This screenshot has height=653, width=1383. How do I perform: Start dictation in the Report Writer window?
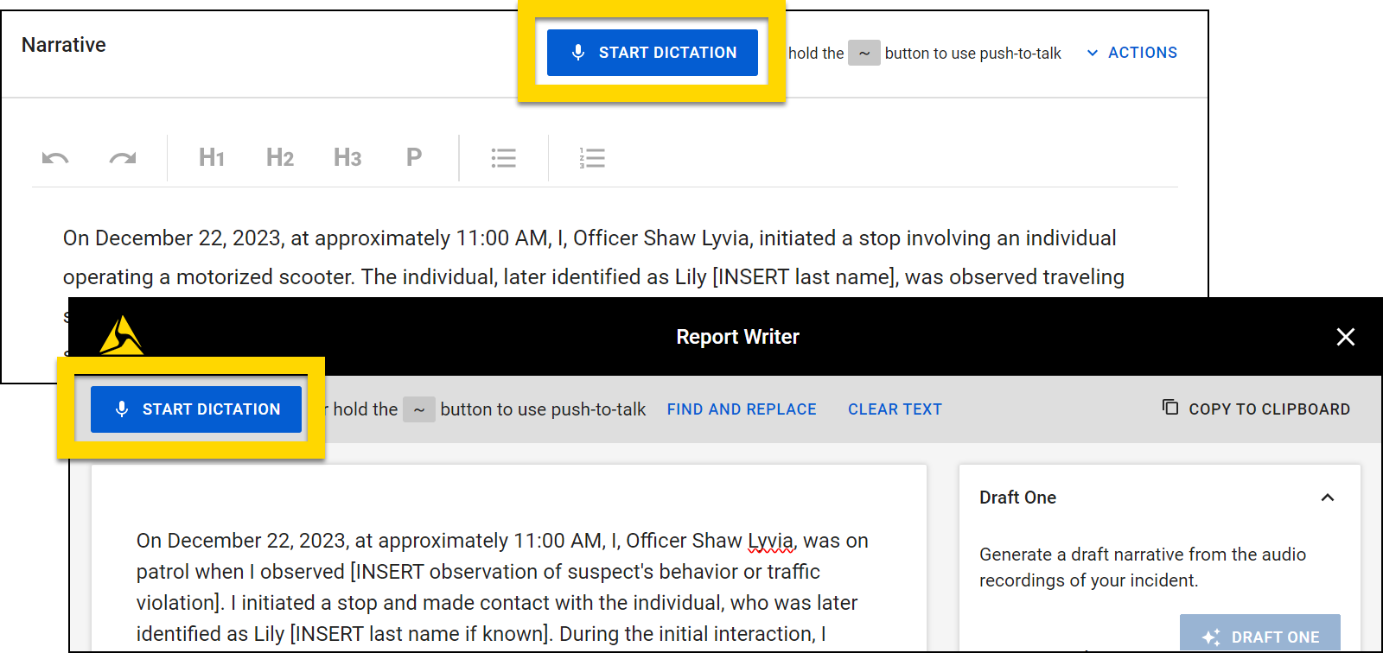pos(196,409)
